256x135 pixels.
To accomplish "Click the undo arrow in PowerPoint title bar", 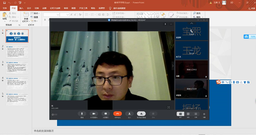I will (x=9, y=3).
